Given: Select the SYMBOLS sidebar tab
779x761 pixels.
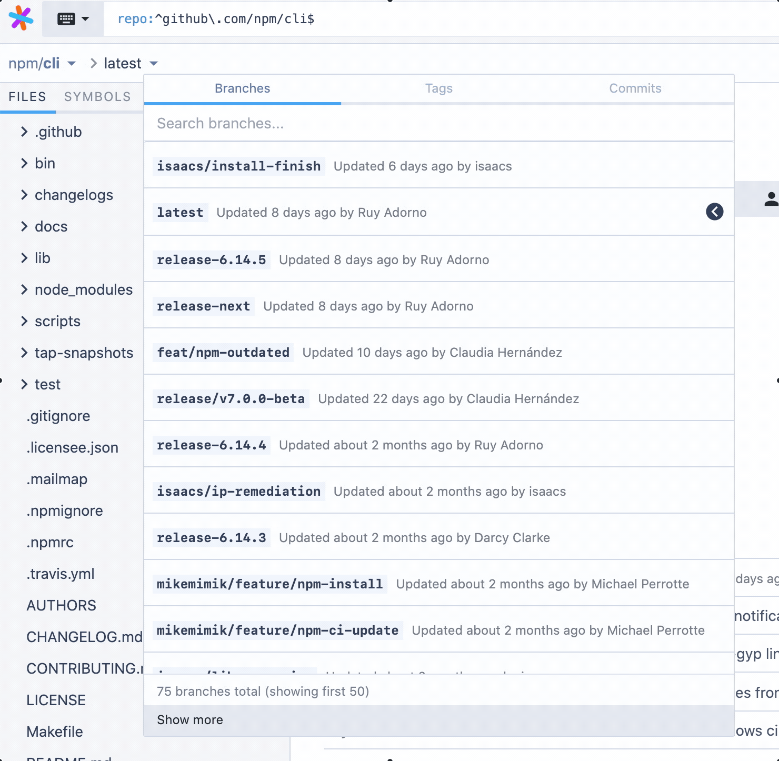Looking at the screenshot, I should click(x=97, y=97).
